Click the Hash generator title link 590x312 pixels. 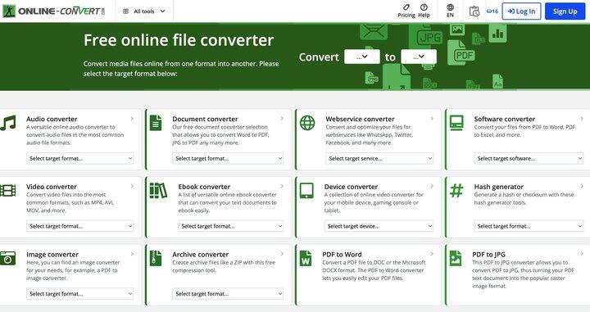click(498, 187)
